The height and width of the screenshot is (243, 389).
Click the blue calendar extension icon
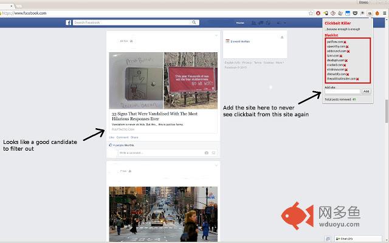point(348,13)
